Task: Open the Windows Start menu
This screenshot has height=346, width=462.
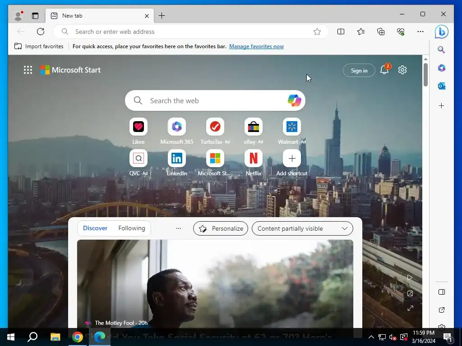Action: tap(11, 337)
